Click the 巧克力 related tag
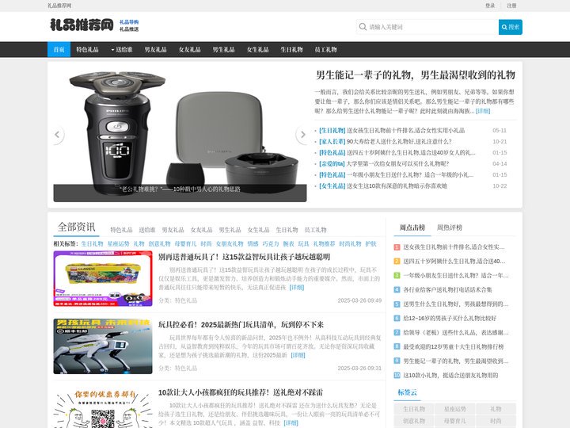The height and width of the screenshot is (428, 570). coord(271,244)
